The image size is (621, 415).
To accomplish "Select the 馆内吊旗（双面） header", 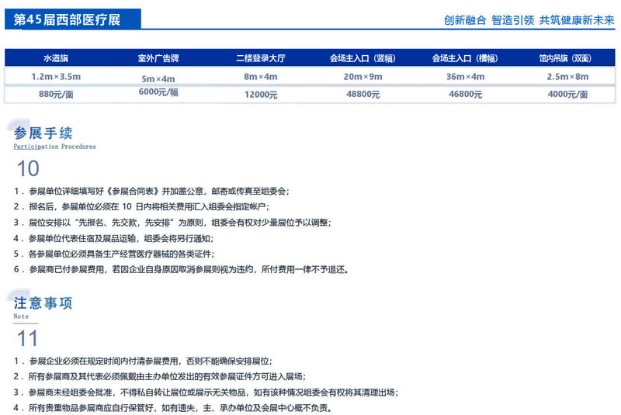I will pos(567,58).
